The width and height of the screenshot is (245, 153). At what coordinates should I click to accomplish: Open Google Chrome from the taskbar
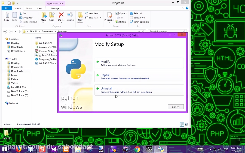[137, 149]
